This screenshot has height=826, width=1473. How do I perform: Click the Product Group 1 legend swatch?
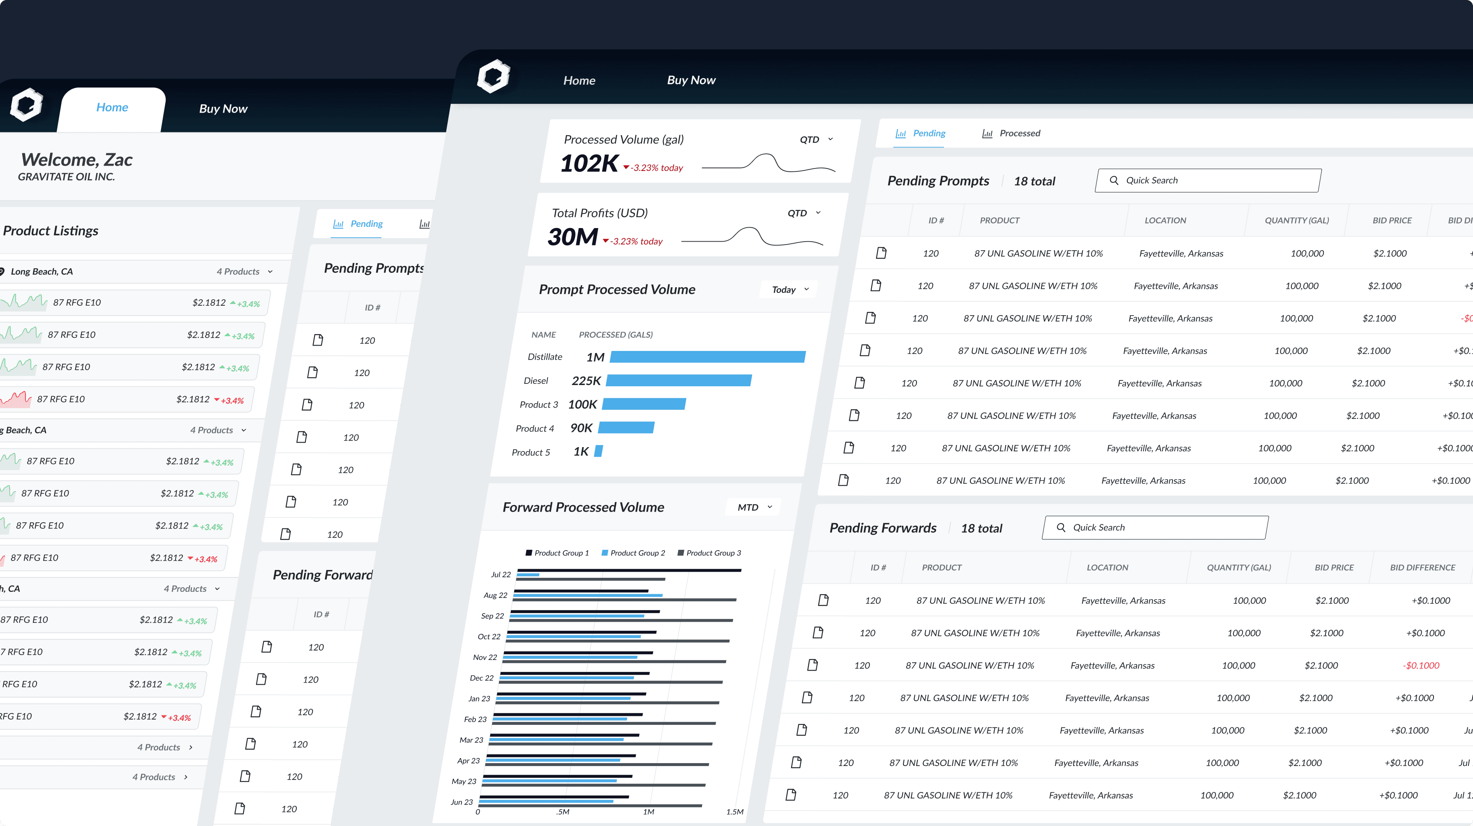point(529,553)
